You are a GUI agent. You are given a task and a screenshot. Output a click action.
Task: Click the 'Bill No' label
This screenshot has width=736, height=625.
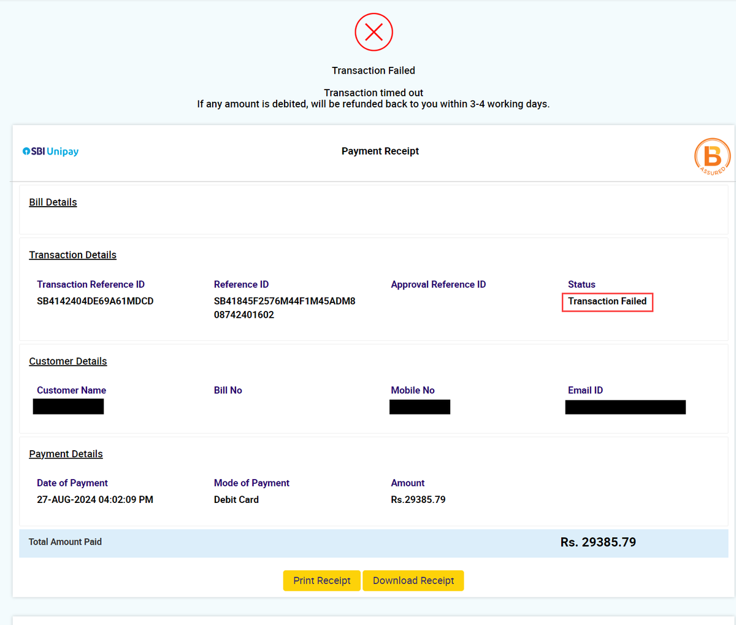pyautogui.click(x=228, y=390)
